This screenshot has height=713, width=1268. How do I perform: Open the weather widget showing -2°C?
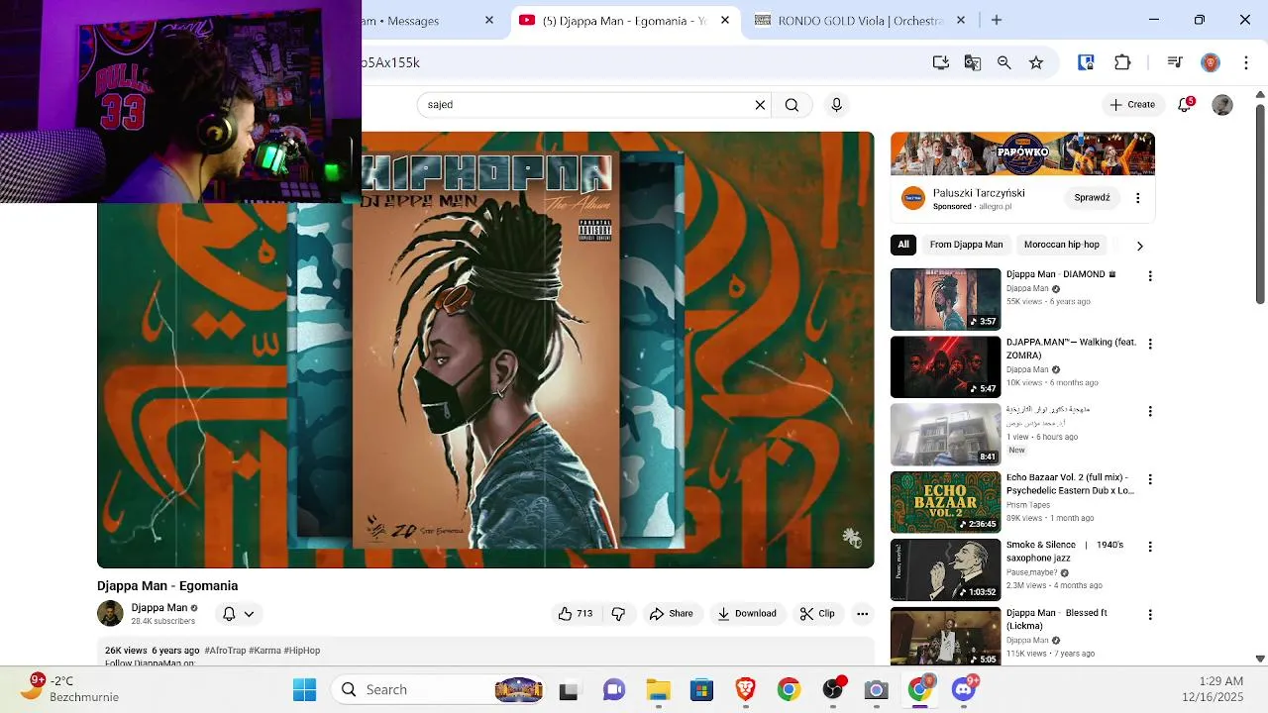[x=69, y=688]
